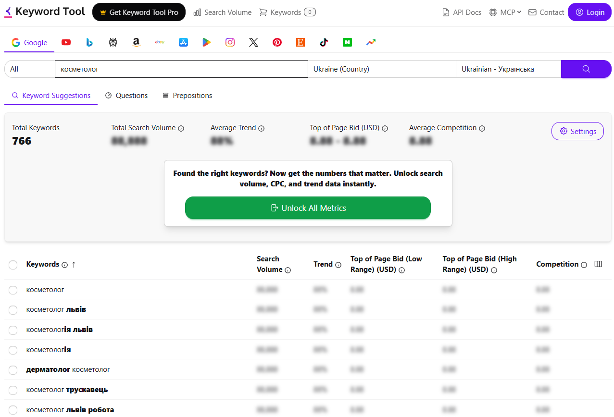This screenshot has width=614, height=417.
Task: Click the Competition column info icon
Action: pyautogui.click(x=584, y=265)
